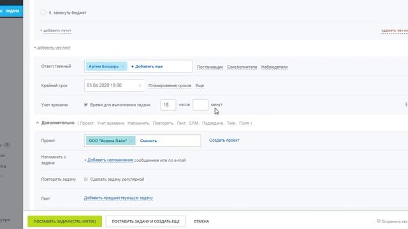408x229 pixels.
Task: Open the Постановщик link
Action: pos(210,67)
